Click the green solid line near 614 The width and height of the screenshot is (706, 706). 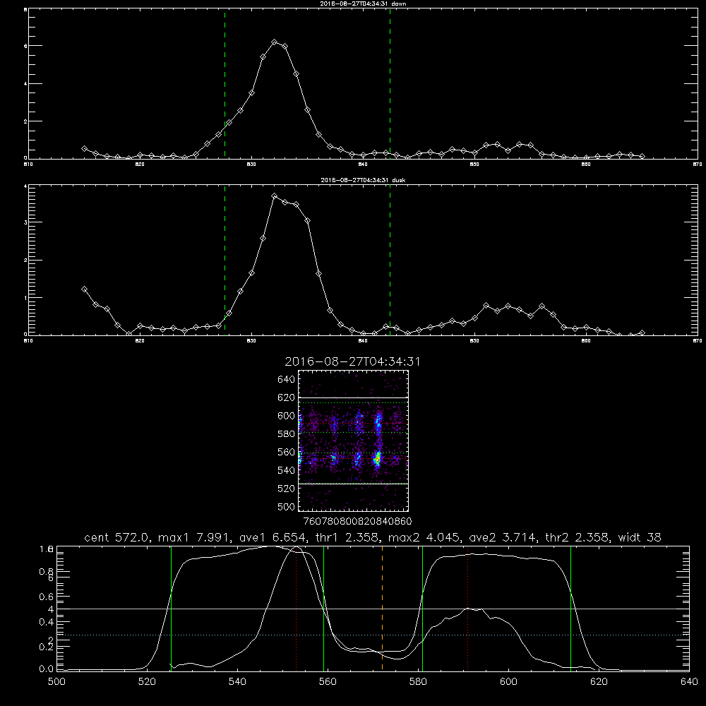click(x=570, y=608)
